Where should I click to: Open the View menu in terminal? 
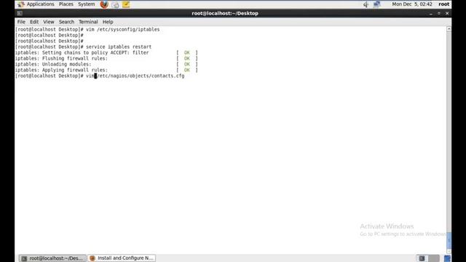[x=49, y=22]
